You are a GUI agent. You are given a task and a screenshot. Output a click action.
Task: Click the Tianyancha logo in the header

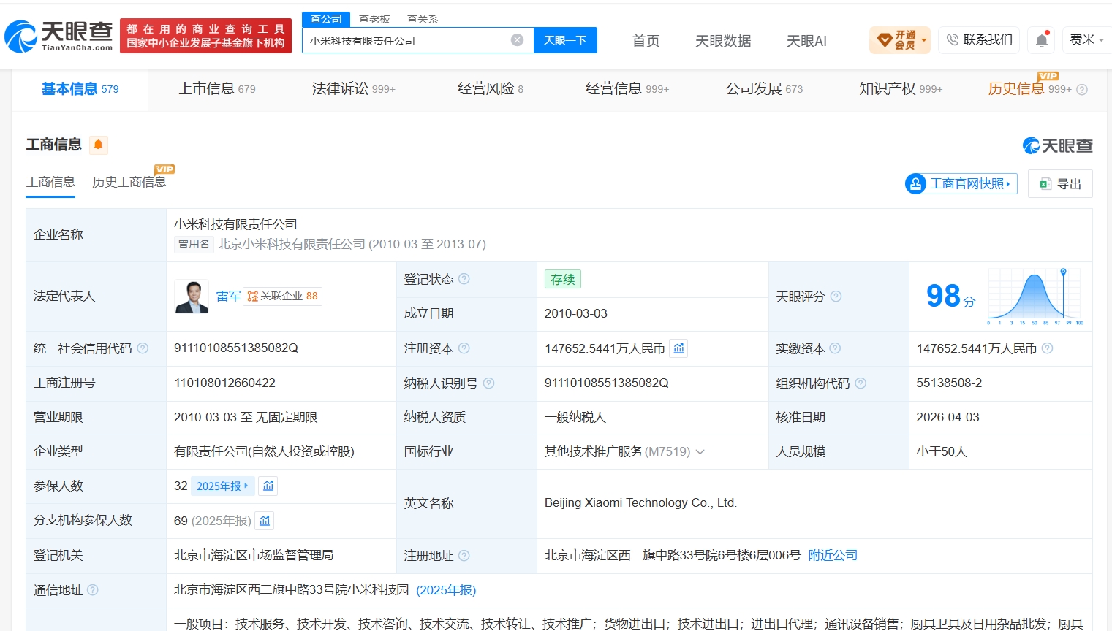point(58,36)
